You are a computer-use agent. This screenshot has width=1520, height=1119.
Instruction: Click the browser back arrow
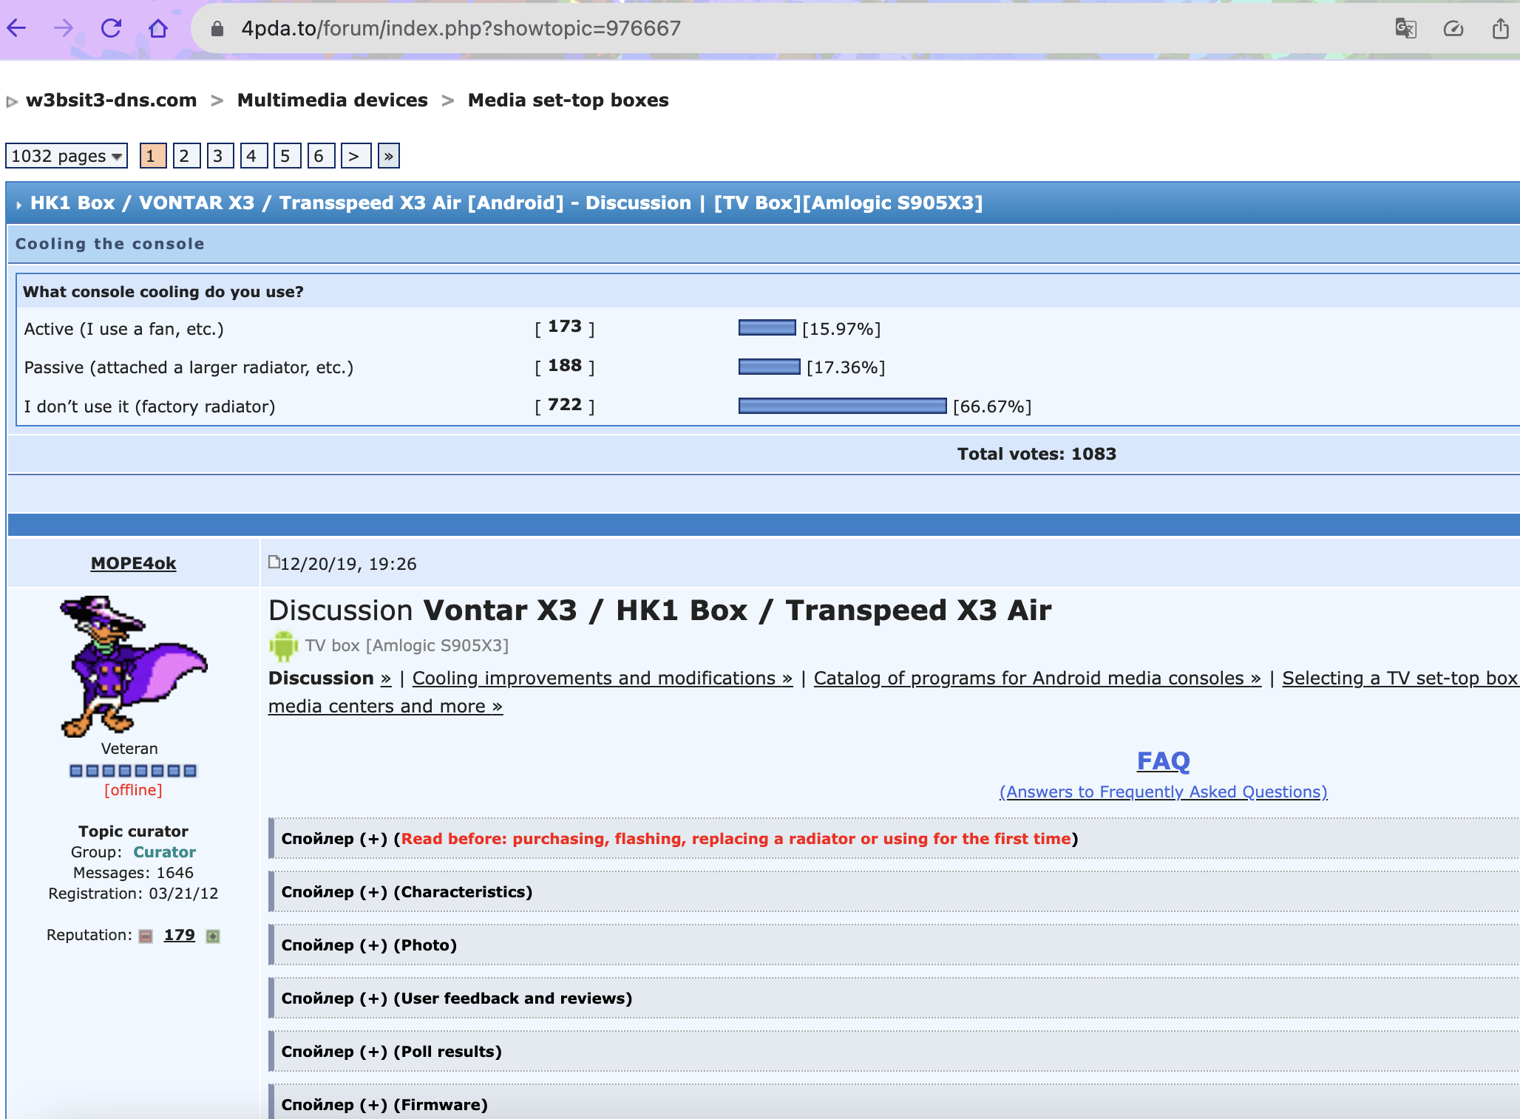(16, 29)
